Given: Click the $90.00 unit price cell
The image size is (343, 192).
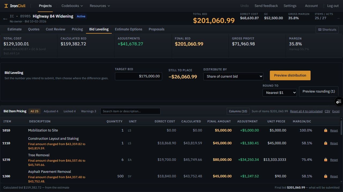Looking at the screenshot, I should (280, 176).
